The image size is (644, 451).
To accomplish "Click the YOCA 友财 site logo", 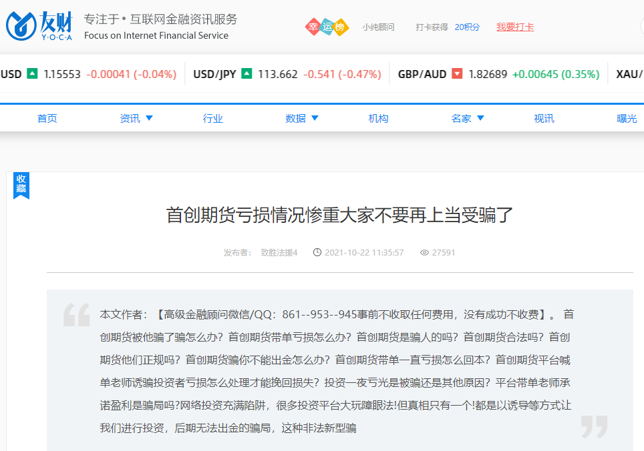I will 39,26.
